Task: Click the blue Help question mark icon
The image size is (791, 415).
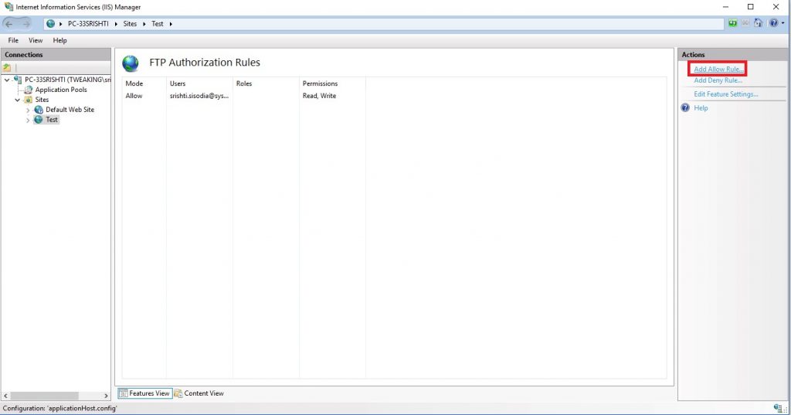Action: pos(685,108)
